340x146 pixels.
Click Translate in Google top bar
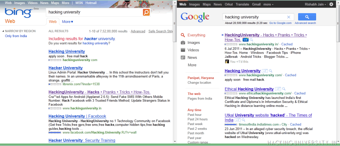(242, 4)
